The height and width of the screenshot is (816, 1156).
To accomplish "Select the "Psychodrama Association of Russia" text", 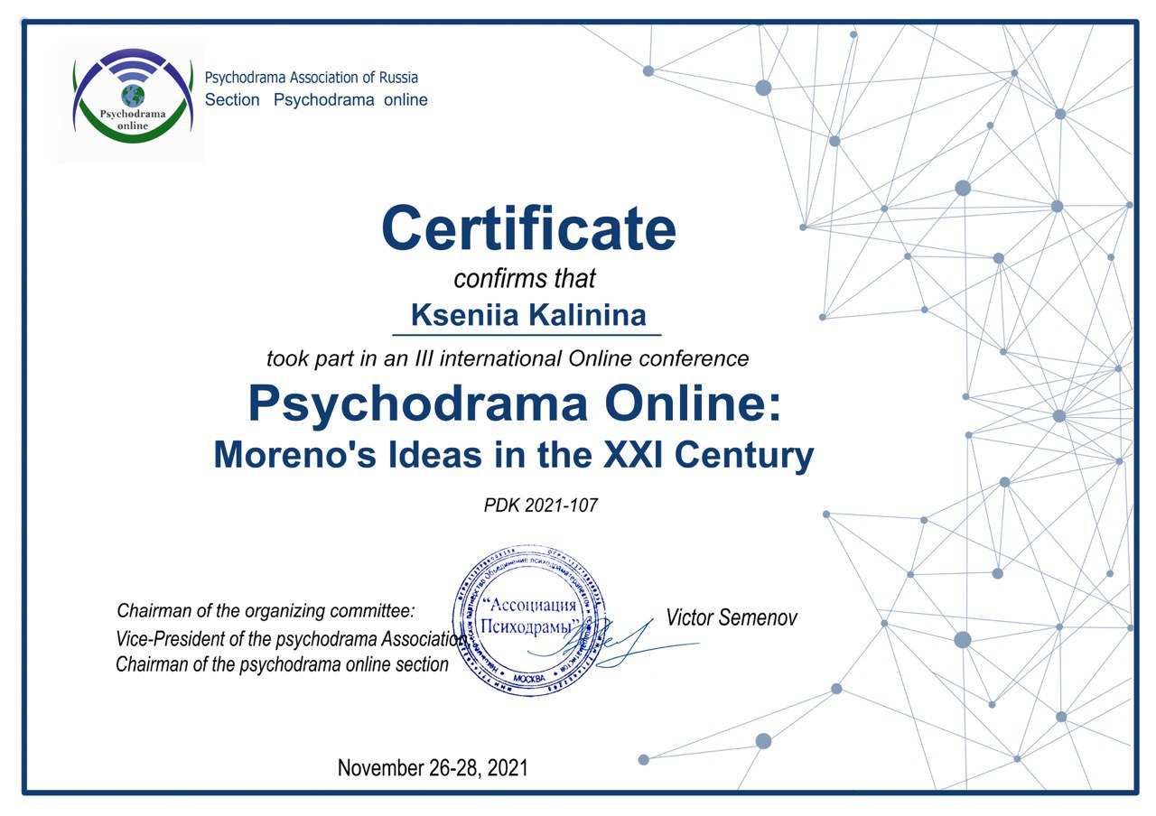I will [x=312, y=78].
